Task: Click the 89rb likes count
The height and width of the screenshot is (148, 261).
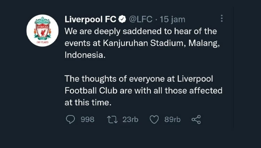Action: [172, 120]
